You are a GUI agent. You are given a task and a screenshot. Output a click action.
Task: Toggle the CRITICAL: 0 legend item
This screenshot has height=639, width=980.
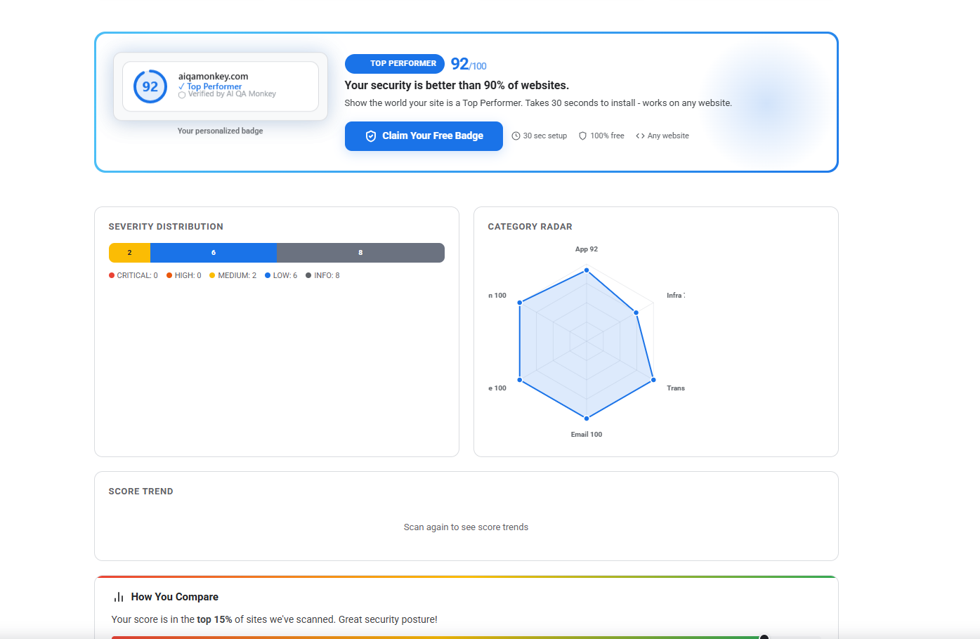point(133,275)
